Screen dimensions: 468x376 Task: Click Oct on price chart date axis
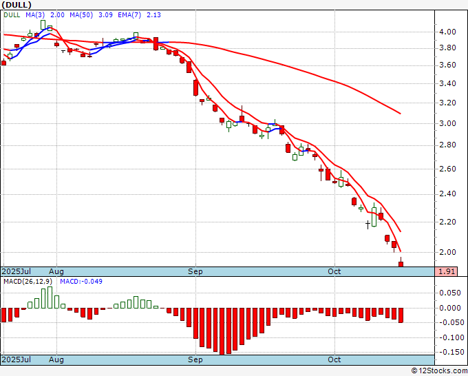(x=334, y=271)
